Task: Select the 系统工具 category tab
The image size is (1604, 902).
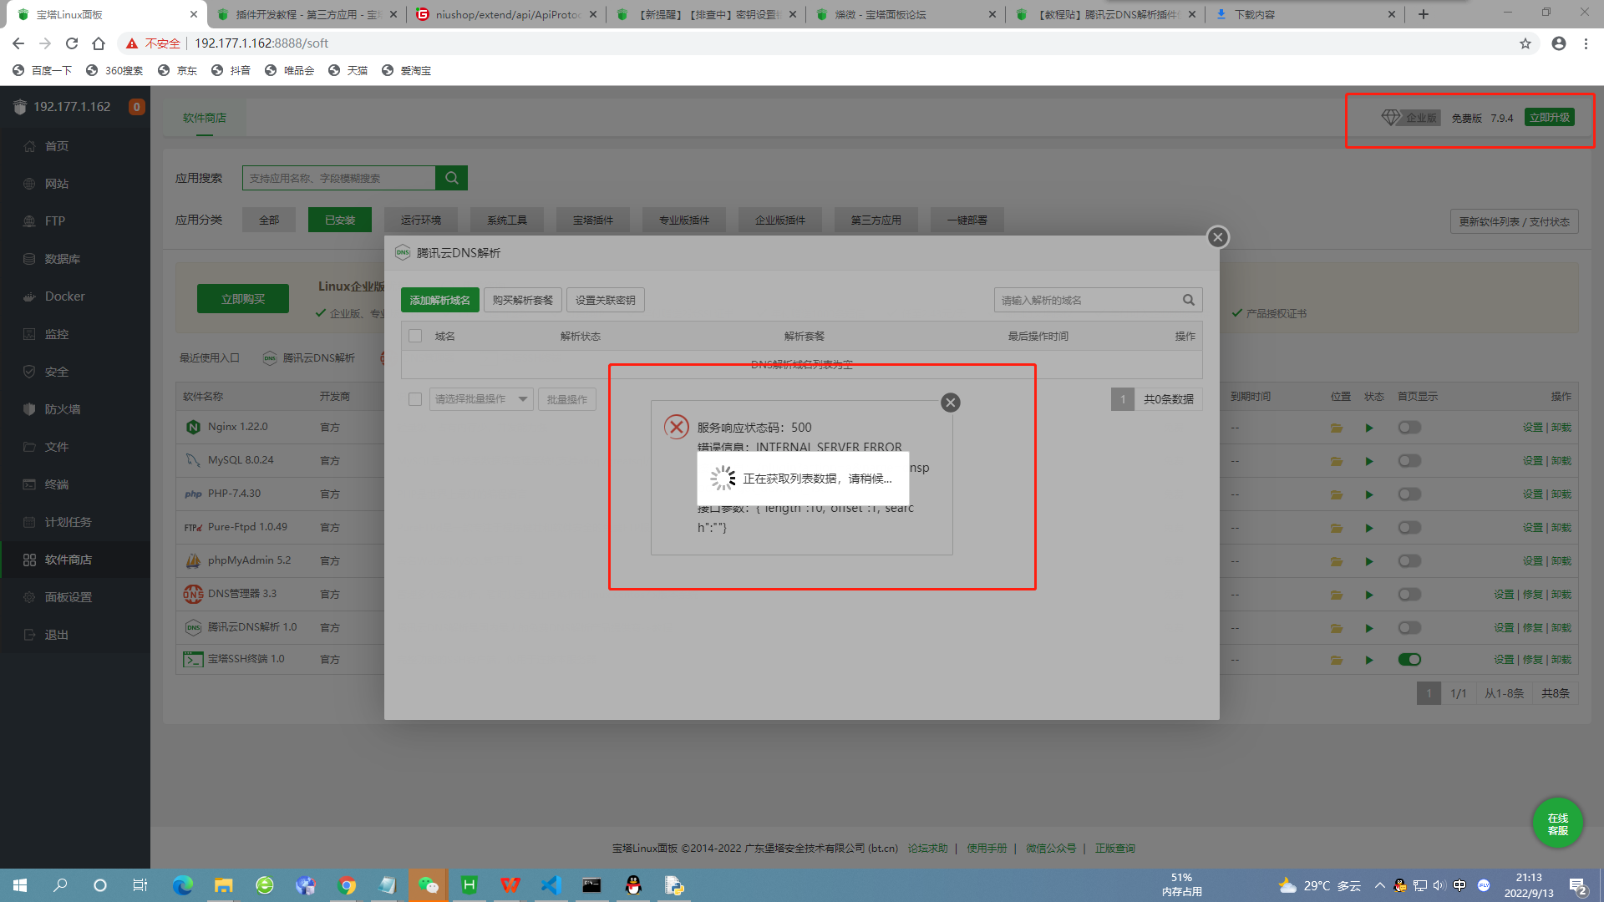Action: click(506, 220)
